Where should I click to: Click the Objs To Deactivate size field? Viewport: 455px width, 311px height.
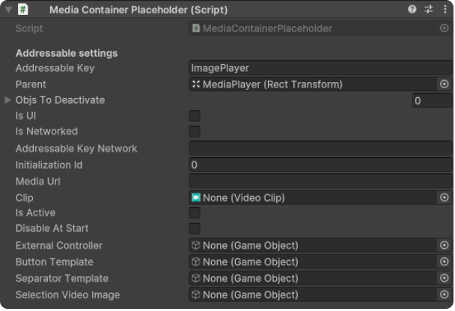[431, 101]
